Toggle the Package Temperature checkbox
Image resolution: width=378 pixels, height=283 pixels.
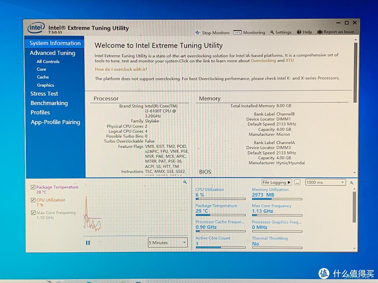(x=33, y=187)
